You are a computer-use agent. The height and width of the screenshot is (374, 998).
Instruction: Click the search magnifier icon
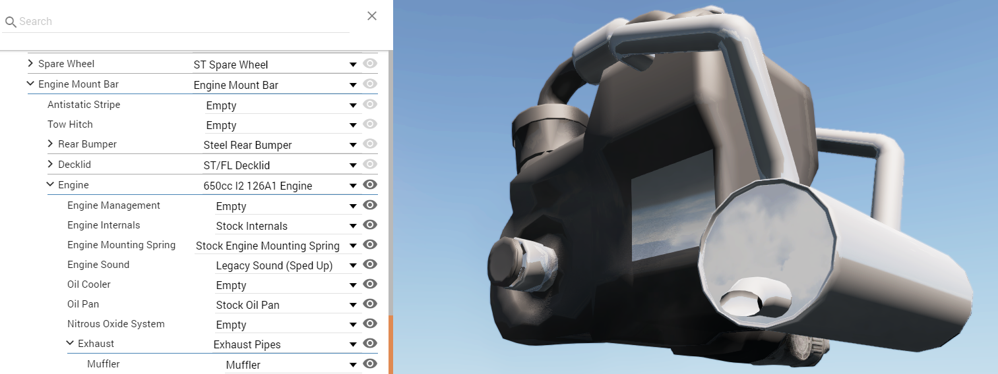click(10, 22)
